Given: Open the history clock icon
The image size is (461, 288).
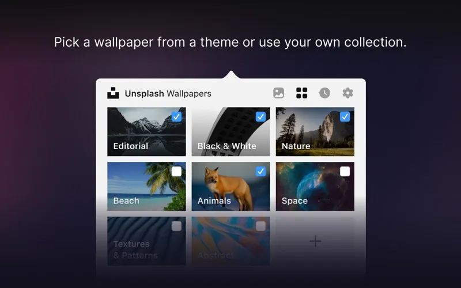Looking at the screenshot, I should pos(324,93).
